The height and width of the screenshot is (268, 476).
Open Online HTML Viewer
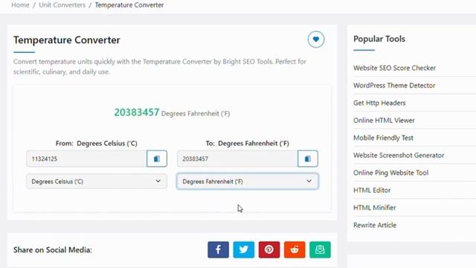coord(384,121)
